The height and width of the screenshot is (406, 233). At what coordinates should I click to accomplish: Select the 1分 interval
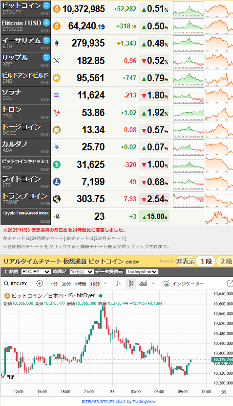pos(54,284)
